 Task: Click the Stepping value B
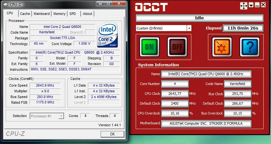pos(111,58)
